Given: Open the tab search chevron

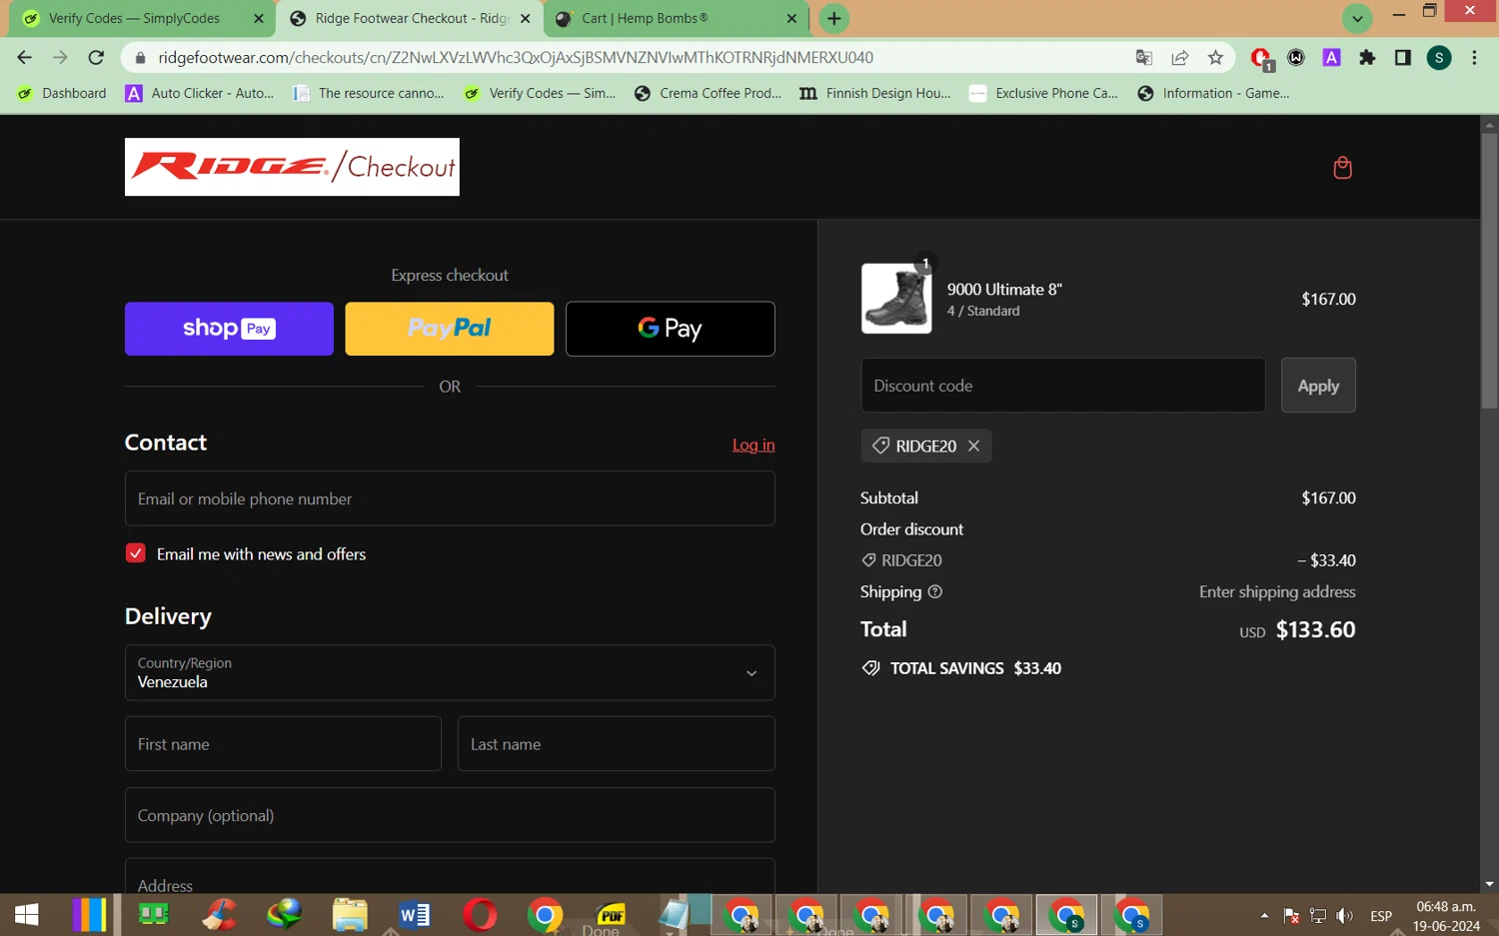Looking at the screenshot, I should (x=1357, y=18).
